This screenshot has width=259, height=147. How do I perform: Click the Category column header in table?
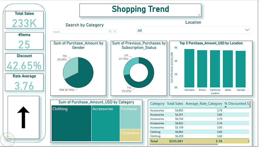tap(157, 104)
